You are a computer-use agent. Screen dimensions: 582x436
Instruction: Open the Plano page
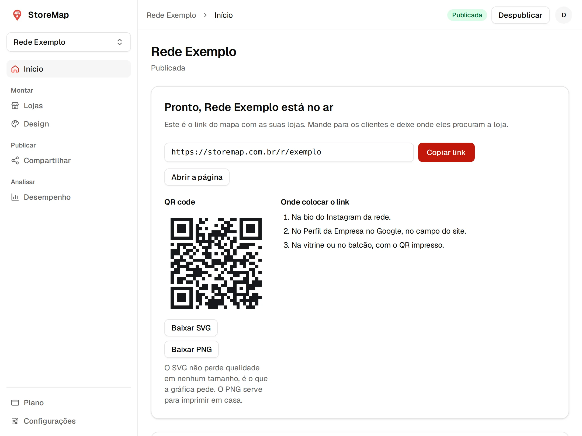coord(69,403)
